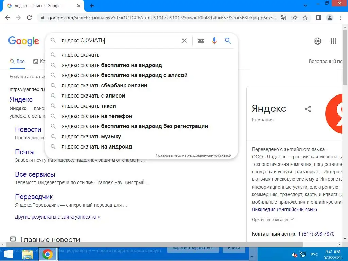
Task: Switch to the 'Все' results tab
Action: [17, 62]
